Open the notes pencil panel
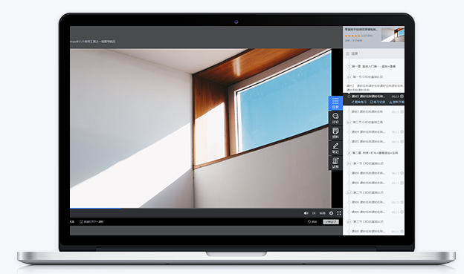 335,148
